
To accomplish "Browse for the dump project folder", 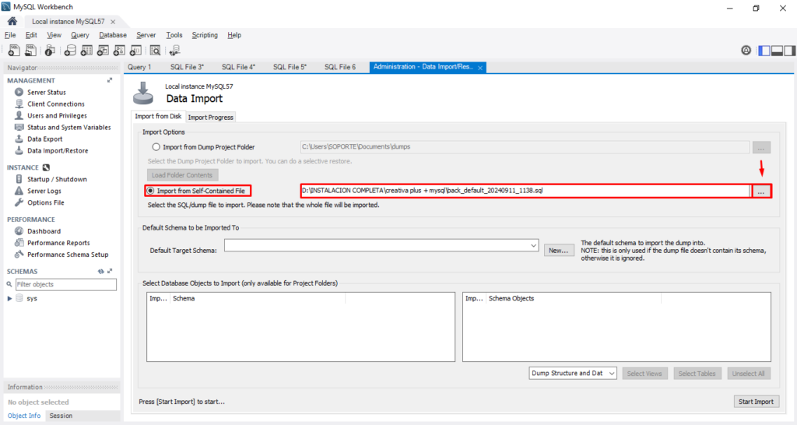I will coord(761,147).
